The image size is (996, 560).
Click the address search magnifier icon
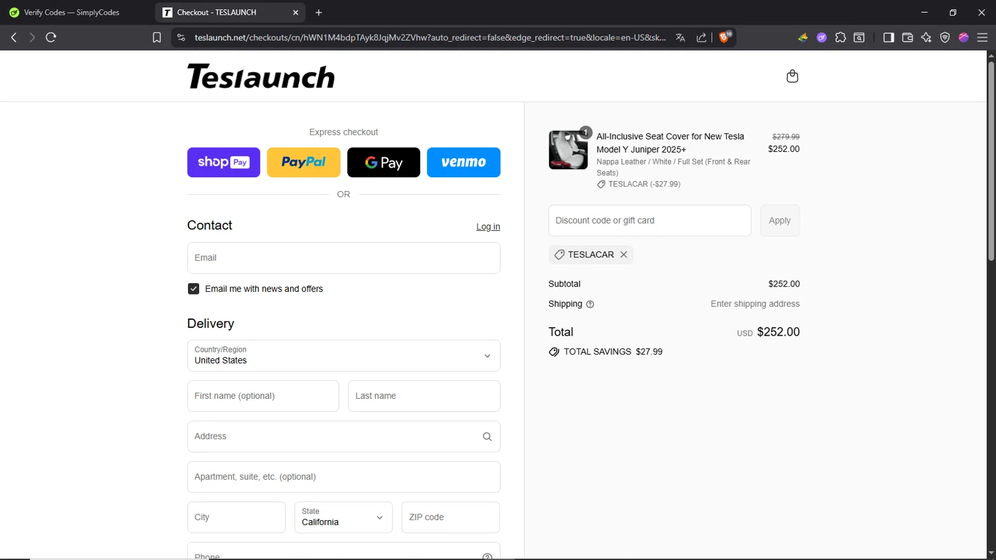click(x=487, y=437)
